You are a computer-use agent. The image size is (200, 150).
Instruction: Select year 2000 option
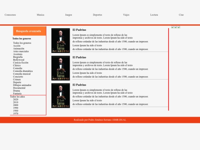(16, 105)
